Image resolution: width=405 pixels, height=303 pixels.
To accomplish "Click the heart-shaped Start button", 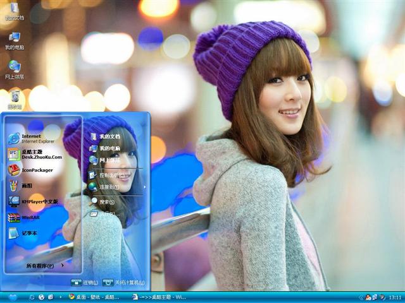I will tap(13, 297).
